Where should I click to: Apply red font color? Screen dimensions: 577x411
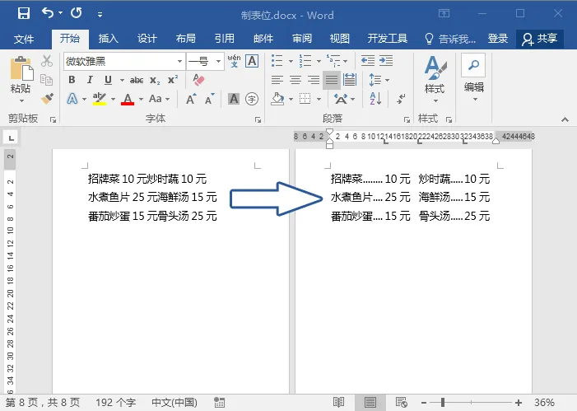tap(128, 99)
